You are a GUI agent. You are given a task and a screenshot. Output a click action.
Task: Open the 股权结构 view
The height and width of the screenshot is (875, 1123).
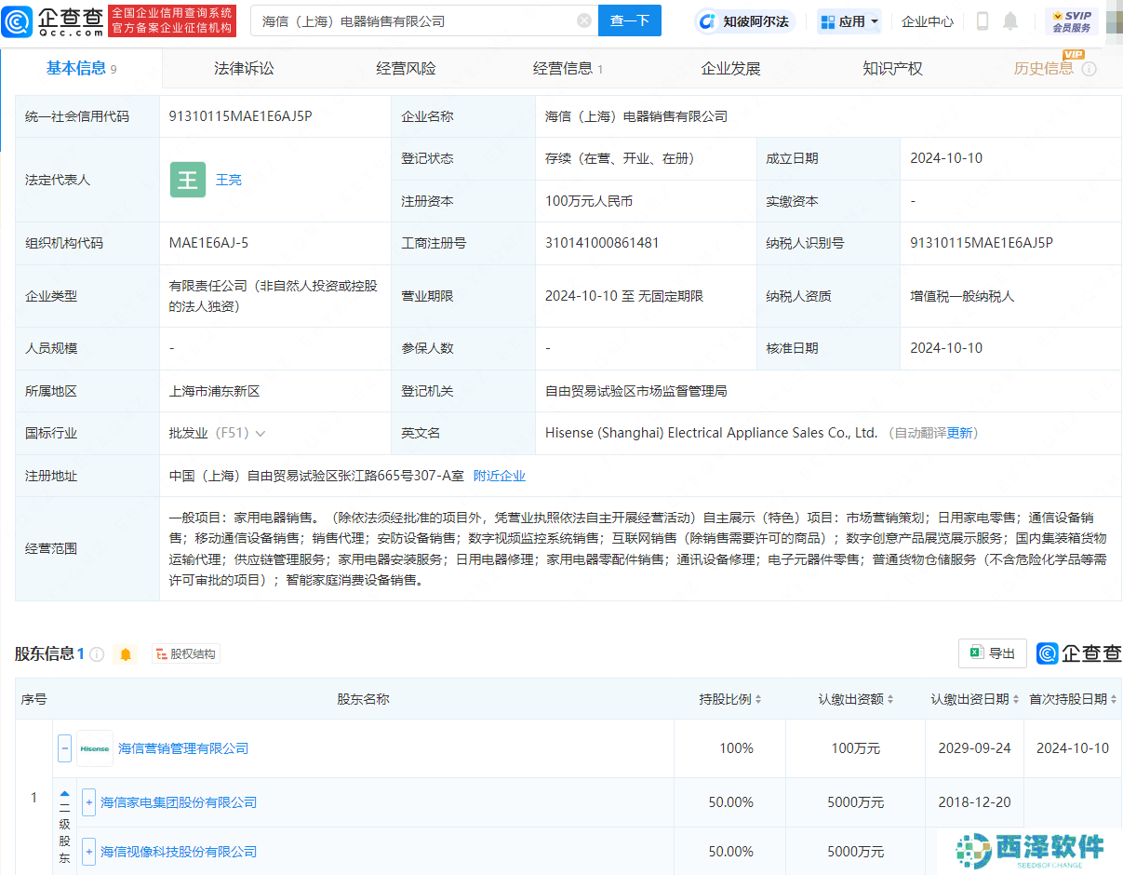coord(185,654)
